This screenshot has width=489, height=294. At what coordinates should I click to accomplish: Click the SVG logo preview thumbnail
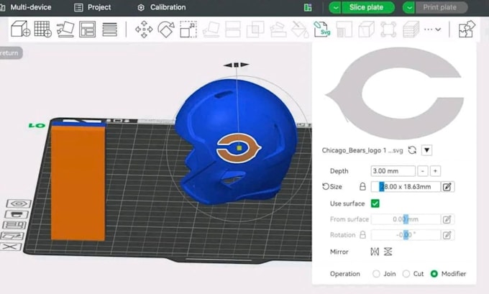coord(395,93)
